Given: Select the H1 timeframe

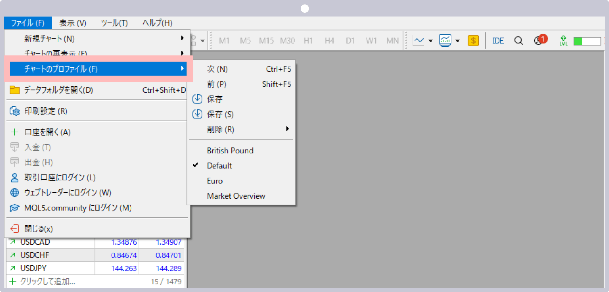Looking at the screenshot, I should tap(308, 41).
